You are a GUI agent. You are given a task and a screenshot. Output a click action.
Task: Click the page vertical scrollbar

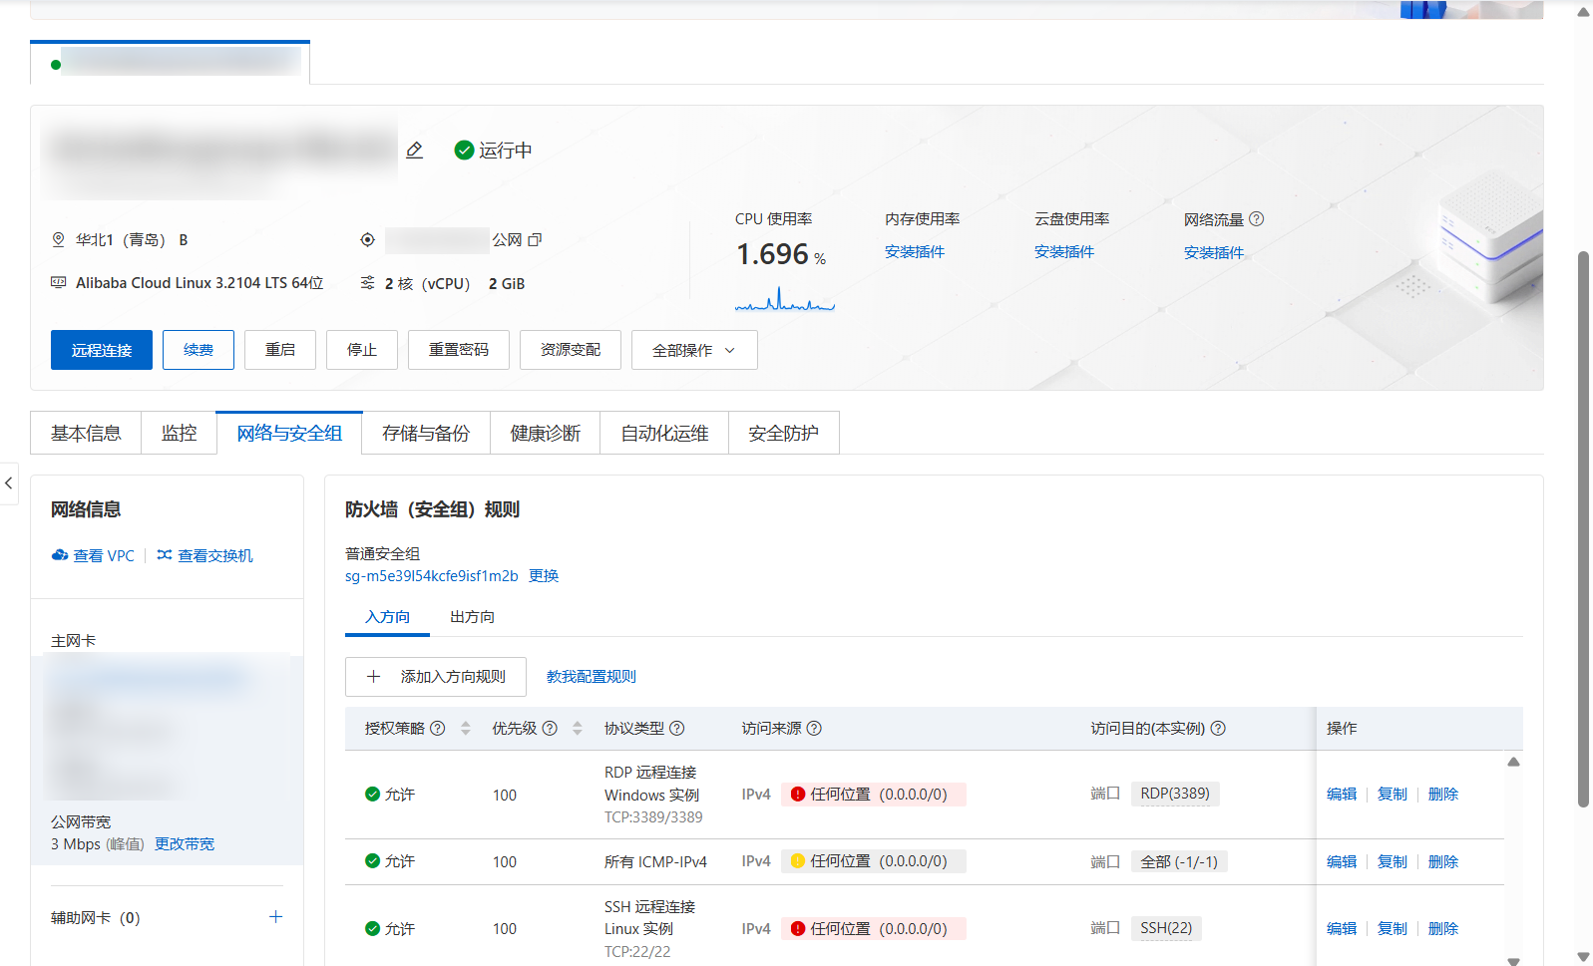(1583, 528)
